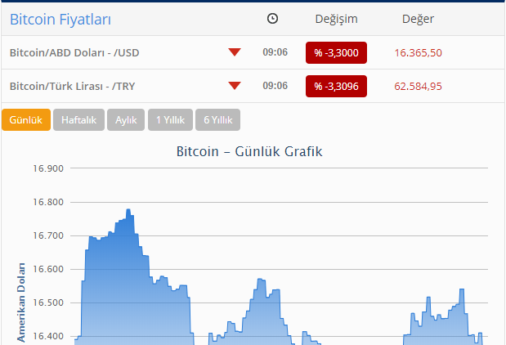Click the red down arrow in USD row
Image resolution: width=506 pixels, height=345 pixels.
coord(235,52)
